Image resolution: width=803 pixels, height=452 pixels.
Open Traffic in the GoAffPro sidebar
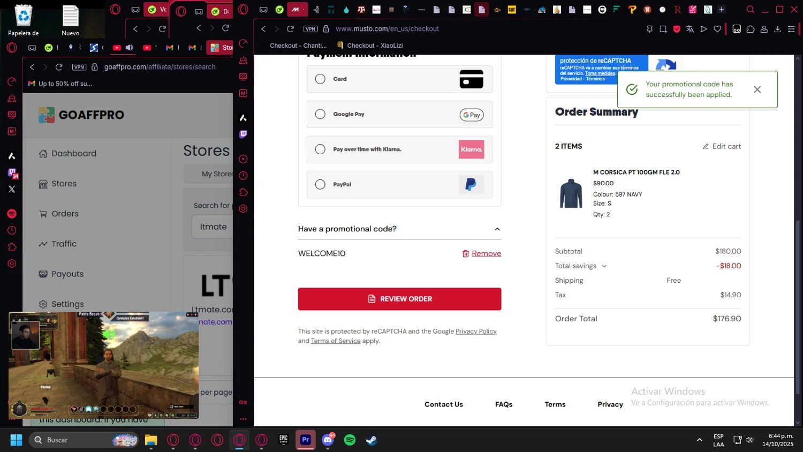click(57, 244)
